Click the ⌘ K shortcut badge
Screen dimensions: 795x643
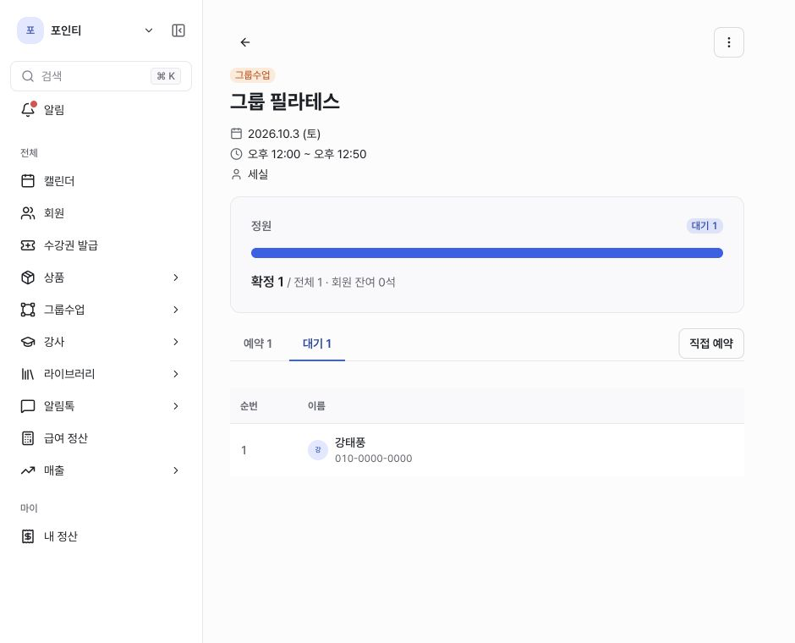point(166,76)
